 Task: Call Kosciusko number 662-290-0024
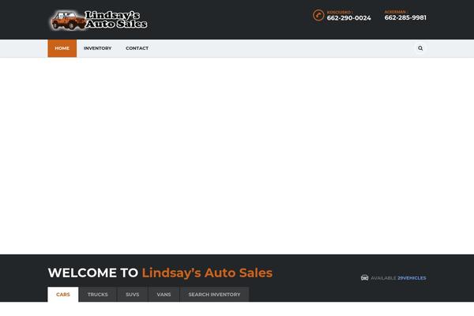click(x=349, y=18)
